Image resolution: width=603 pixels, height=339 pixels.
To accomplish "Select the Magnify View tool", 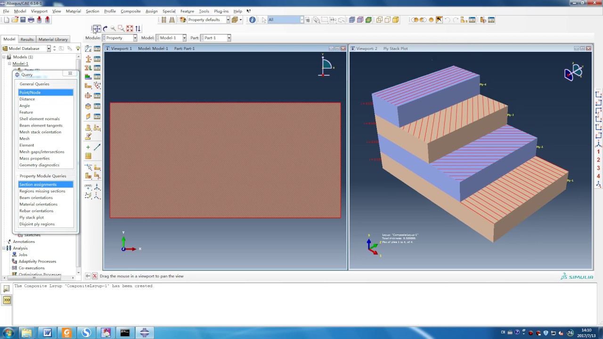I will pyautogui.click(x=113, y=29).
